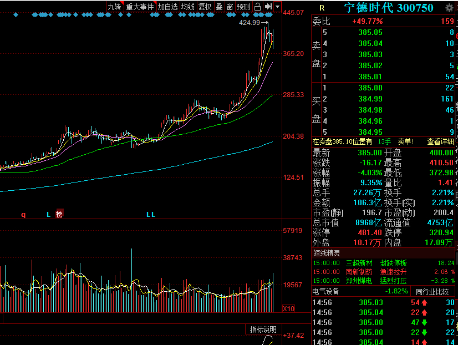The height and width of the screenshot is (345, 458).
Task: Click the 指标说明 button
Action: tap(263, 329)
